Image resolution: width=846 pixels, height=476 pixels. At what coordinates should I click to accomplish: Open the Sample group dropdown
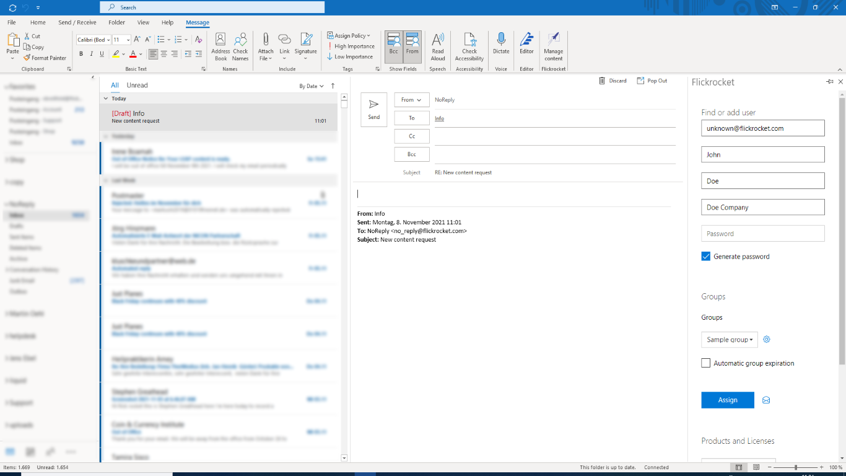[730, 340]
